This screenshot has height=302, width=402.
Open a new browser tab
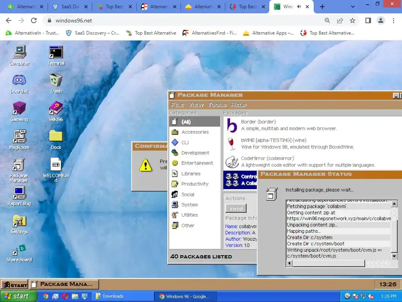coord(322,7)
